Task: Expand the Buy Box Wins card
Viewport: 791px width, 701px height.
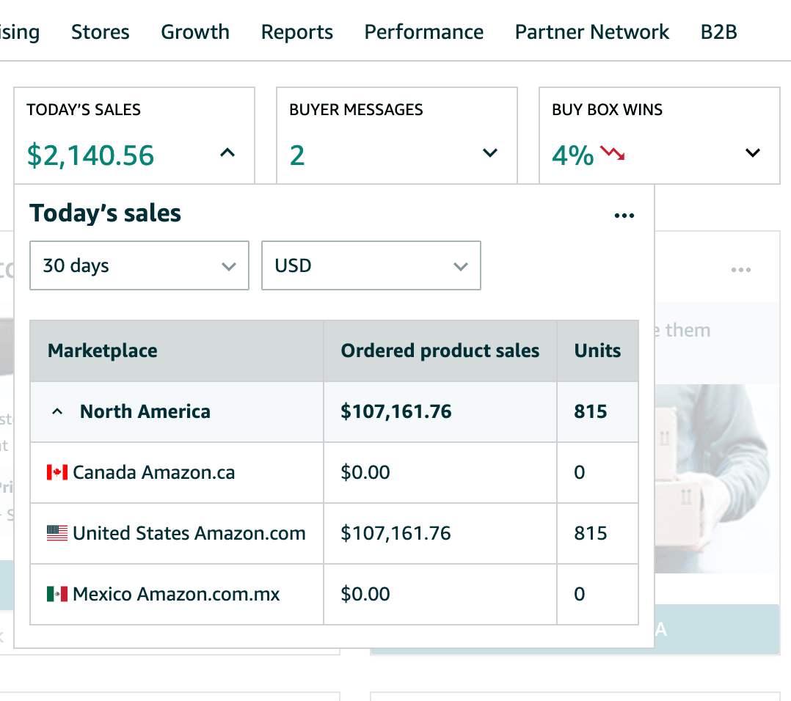Action: click(x=752, y=153)
